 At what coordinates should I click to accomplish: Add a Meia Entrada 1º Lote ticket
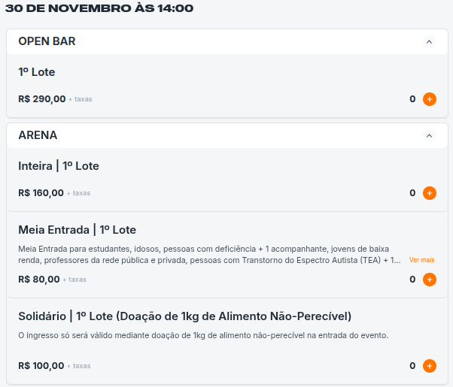tap(430, 280)
